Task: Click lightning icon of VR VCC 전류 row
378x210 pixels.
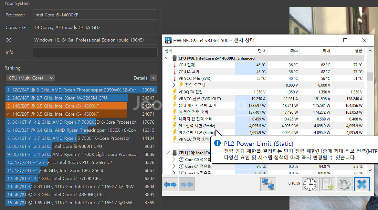Action: [x=175, y=99]
